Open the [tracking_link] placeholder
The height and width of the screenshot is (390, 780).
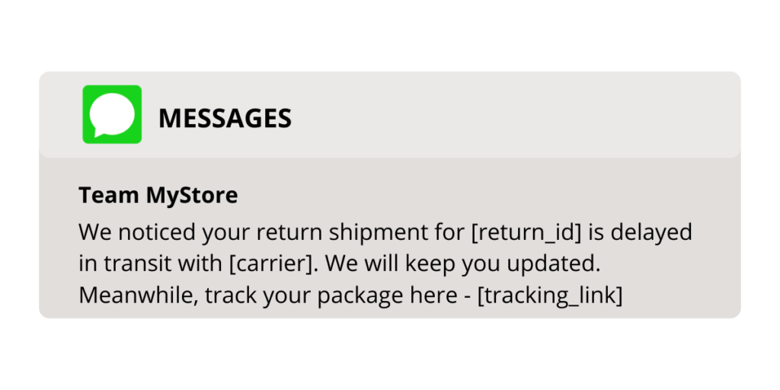[550, 296]
